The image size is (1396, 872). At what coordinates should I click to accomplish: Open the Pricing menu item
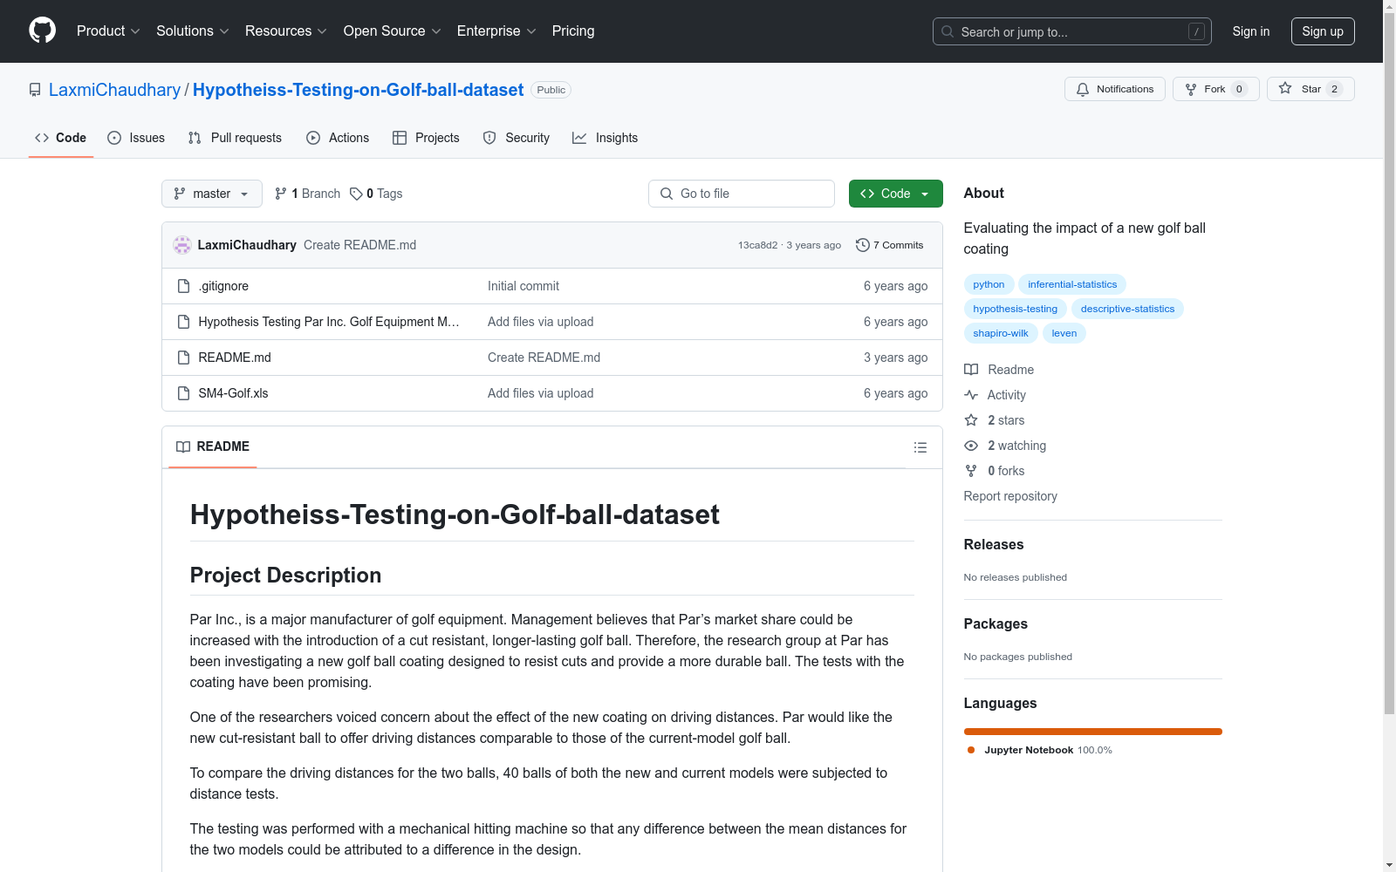[x=573, y=31]
